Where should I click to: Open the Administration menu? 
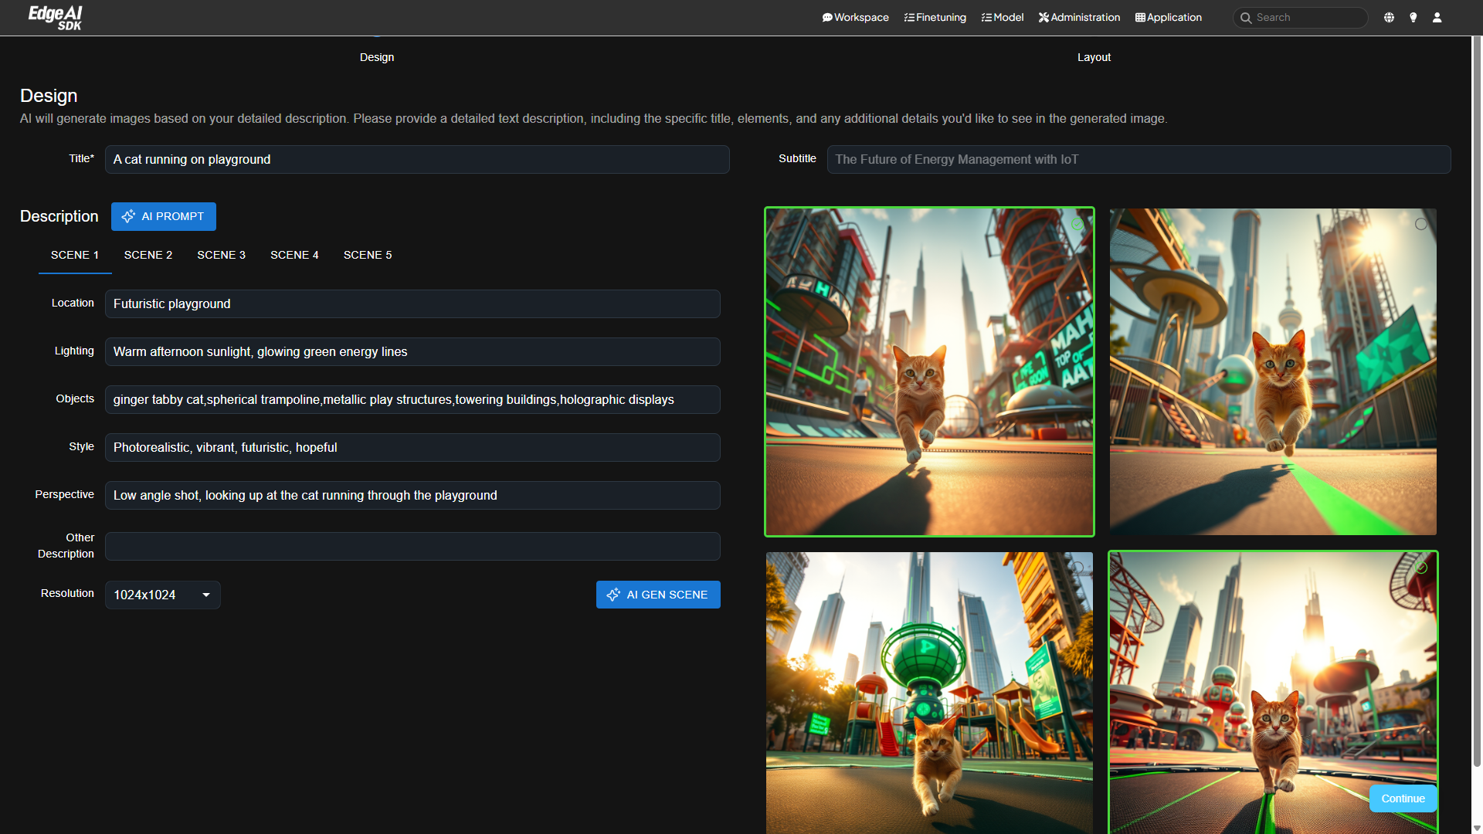click(1079, 17)
